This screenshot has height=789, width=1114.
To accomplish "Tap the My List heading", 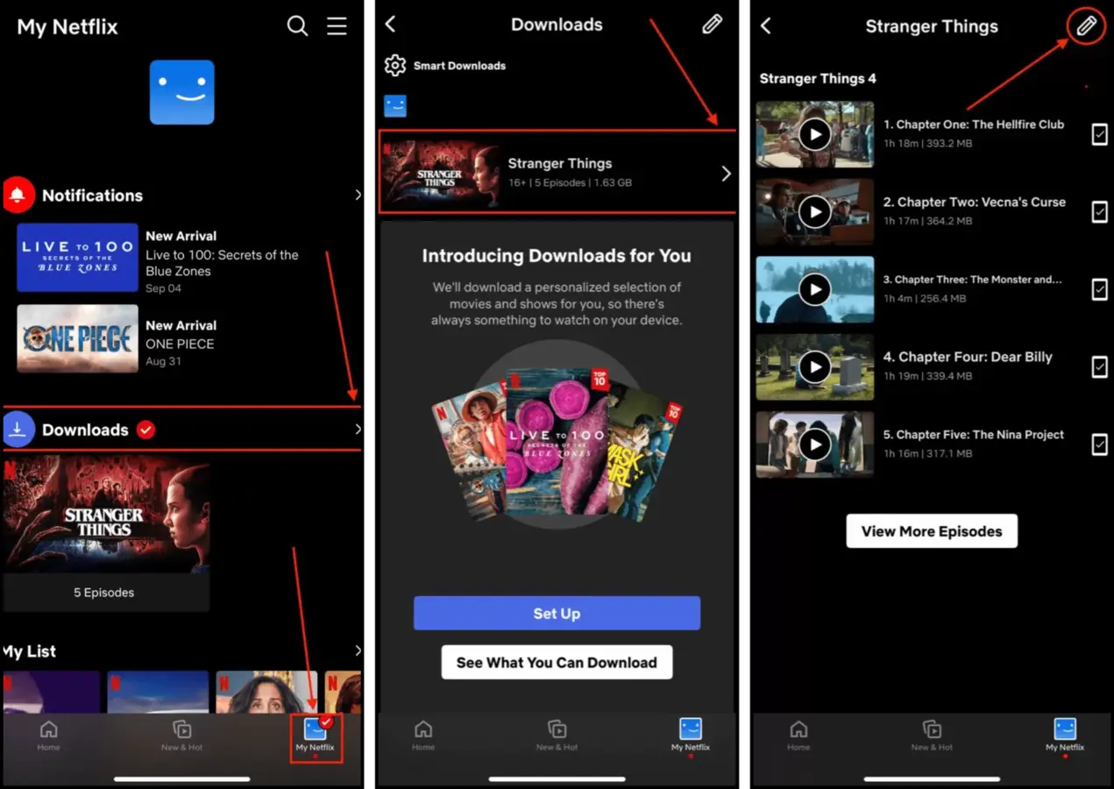I will tap(30, 651).
